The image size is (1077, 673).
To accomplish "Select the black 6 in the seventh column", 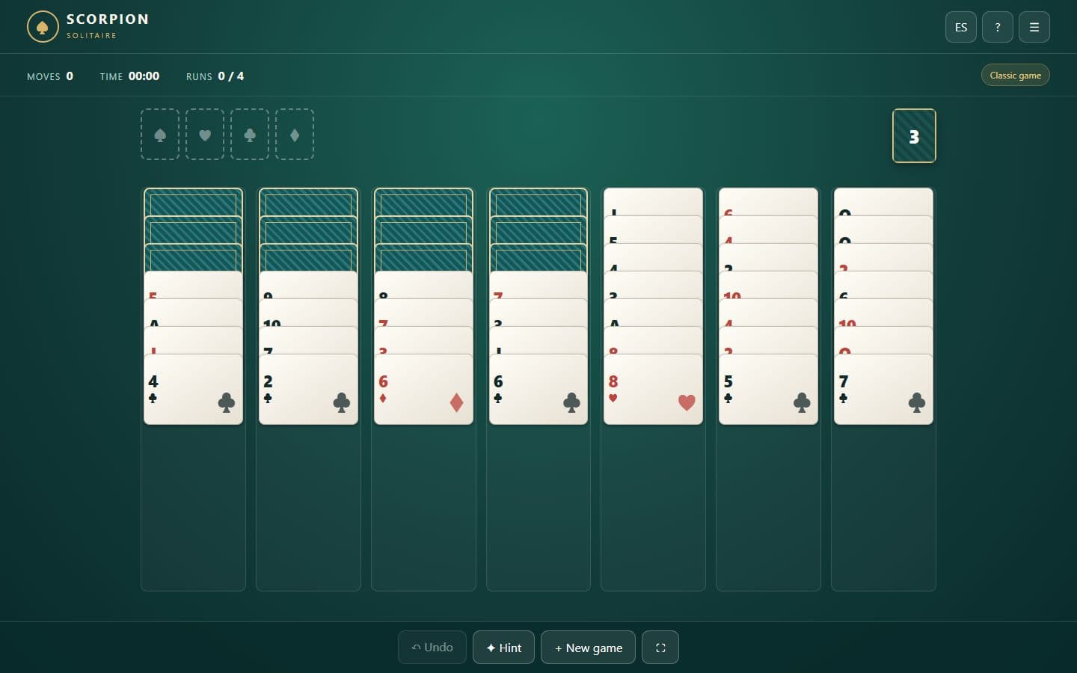I will [883, 286].
